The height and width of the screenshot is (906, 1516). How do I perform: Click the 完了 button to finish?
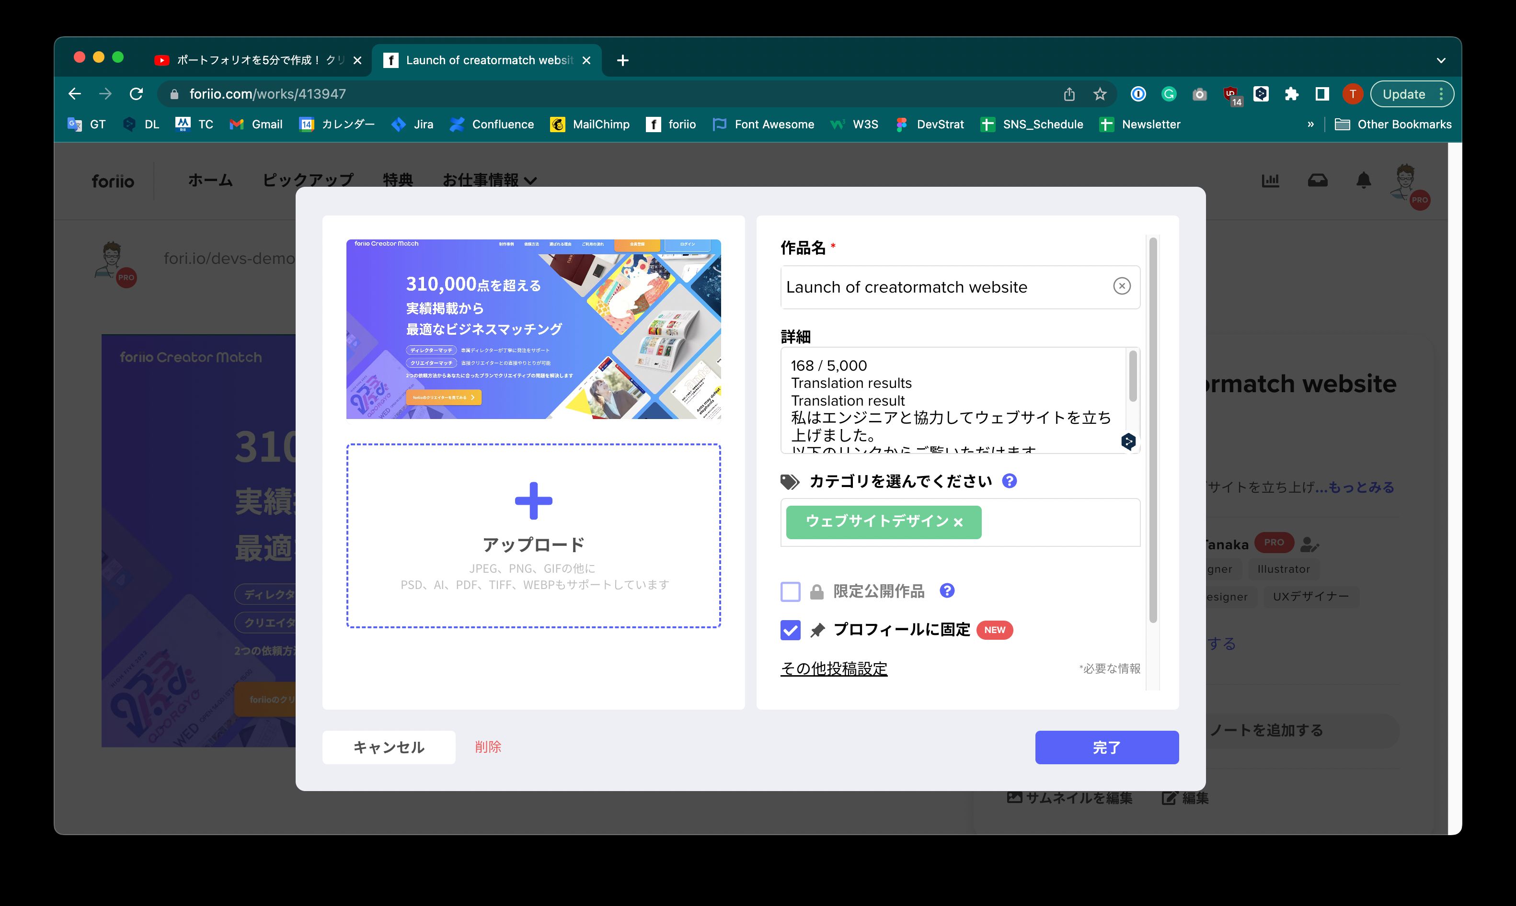tap(1107, 747)
